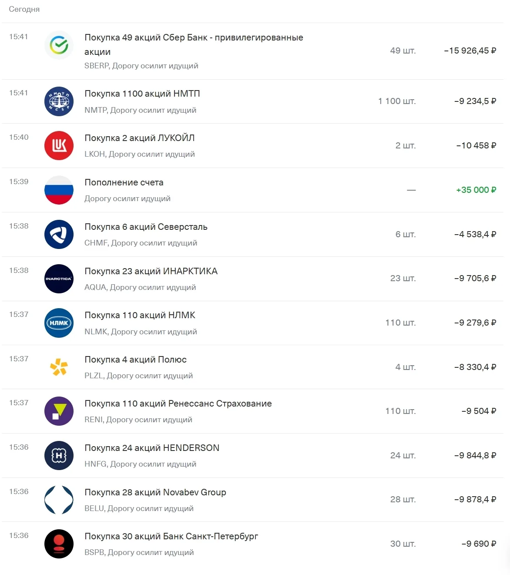
Task: Click the red ЛУКОЙЛ logo icon
Action: coord(59,146)
